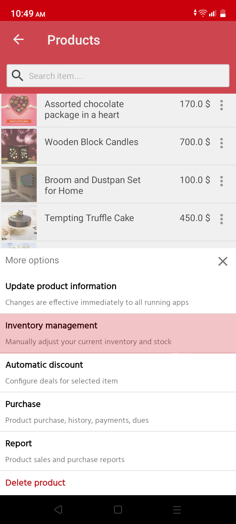Tap Delete product

pyautogui.click(x=35, y=483)
